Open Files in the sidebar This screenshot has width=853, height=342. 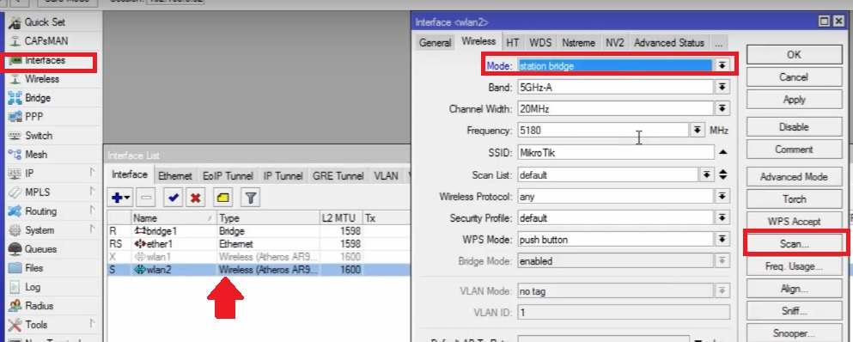click(x=34, y=268)
